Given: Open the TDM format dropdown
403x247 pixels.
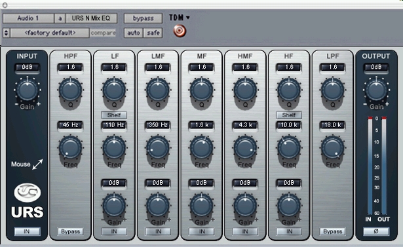Looking at the screenshot, I should click(x=180, y=18).
